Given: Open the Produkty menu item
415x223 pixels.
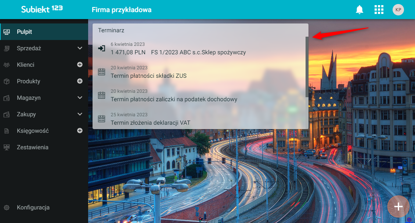Looking at the screenshot, I should [44, 81].
